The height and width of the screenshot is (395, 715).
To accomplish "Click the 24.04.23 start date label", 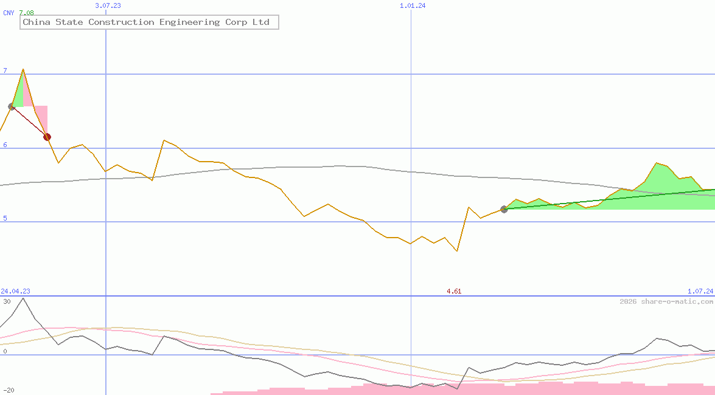I will (15, 292).
